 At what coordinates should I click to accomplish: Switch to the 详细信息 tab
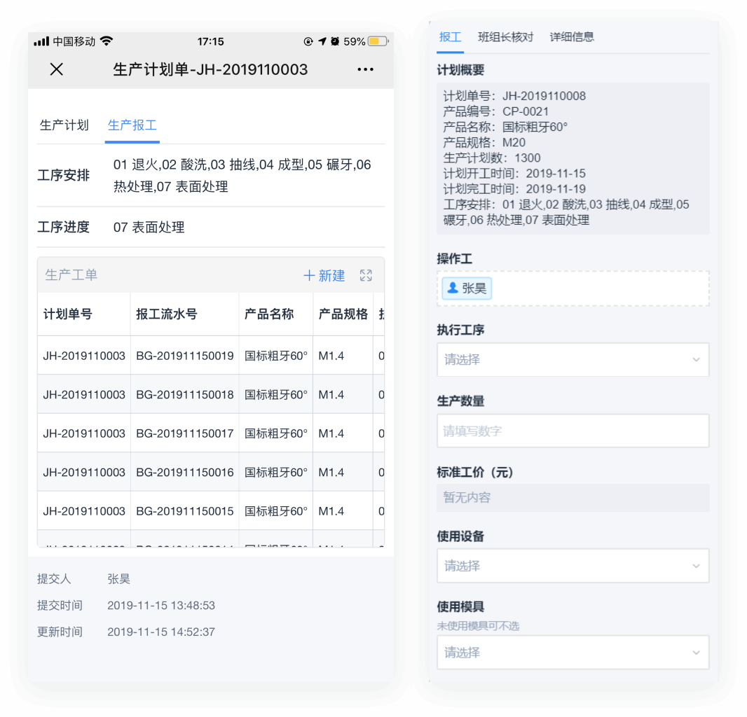coord(572,37)
